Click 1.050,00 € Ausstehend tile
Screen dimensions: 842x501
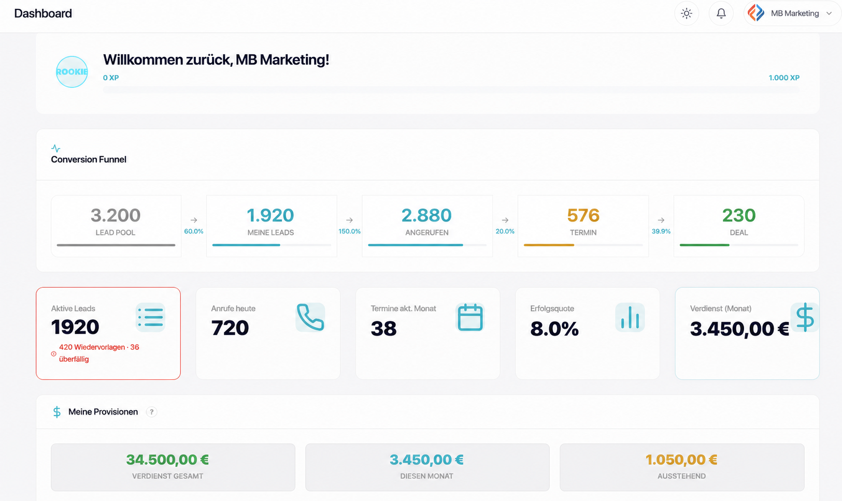(682, 467)
